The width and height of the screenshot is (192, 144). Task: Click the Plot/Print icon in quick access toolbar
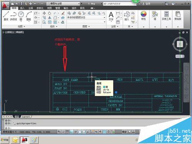pyautogui.click(x=31, y=4)
